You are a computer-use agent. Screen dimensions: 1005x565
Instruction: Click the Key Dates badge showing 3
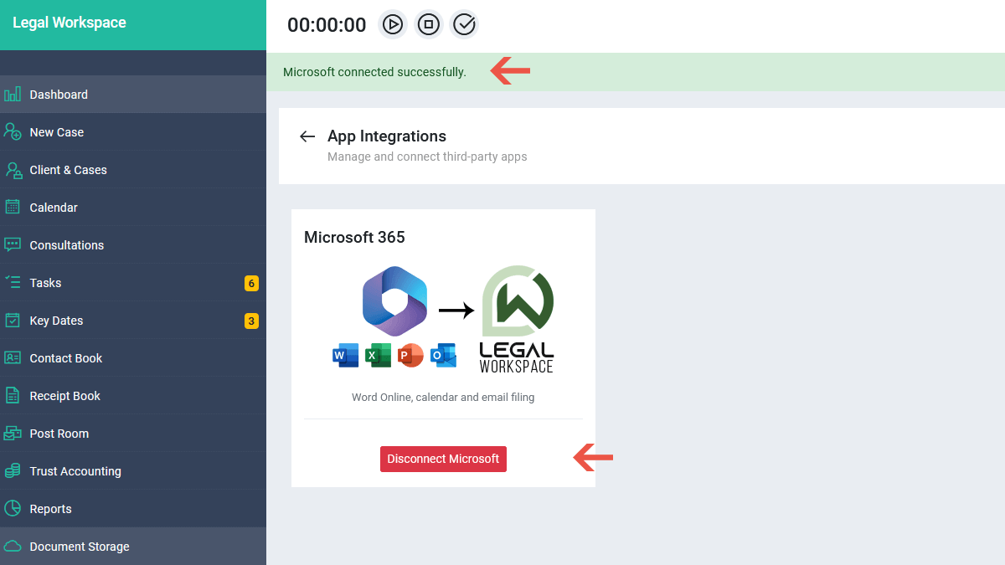coord(251,321)
